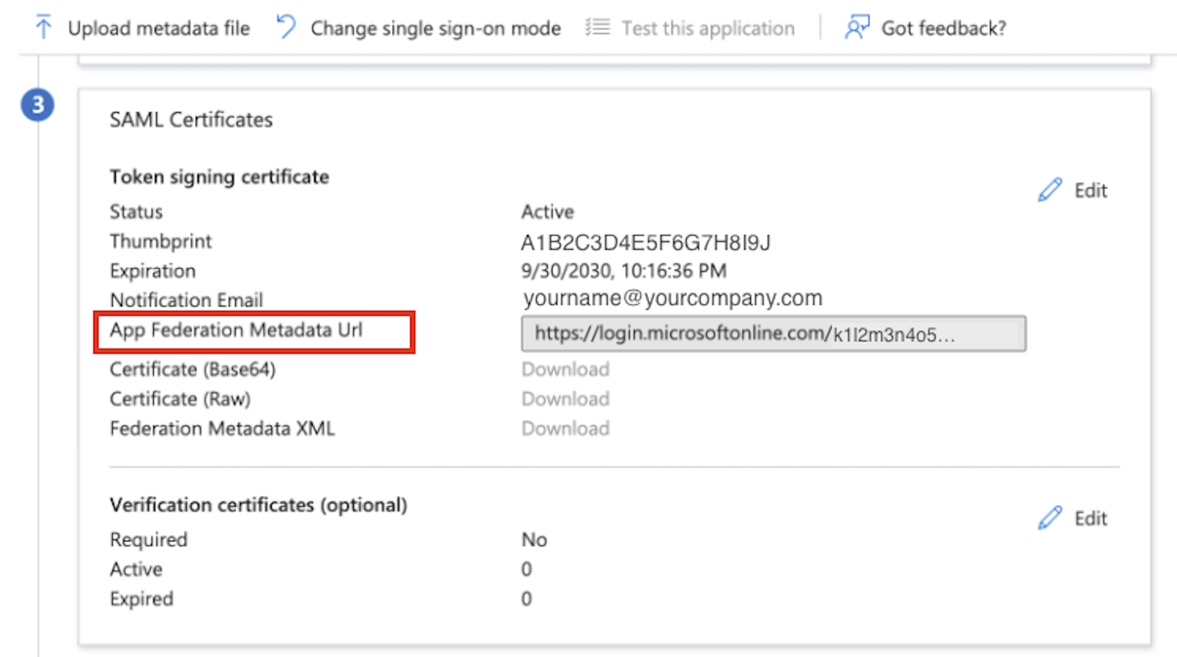Download the Federation Metadata XML
The image size is (1177, 657).
click(x=565, y=429)
